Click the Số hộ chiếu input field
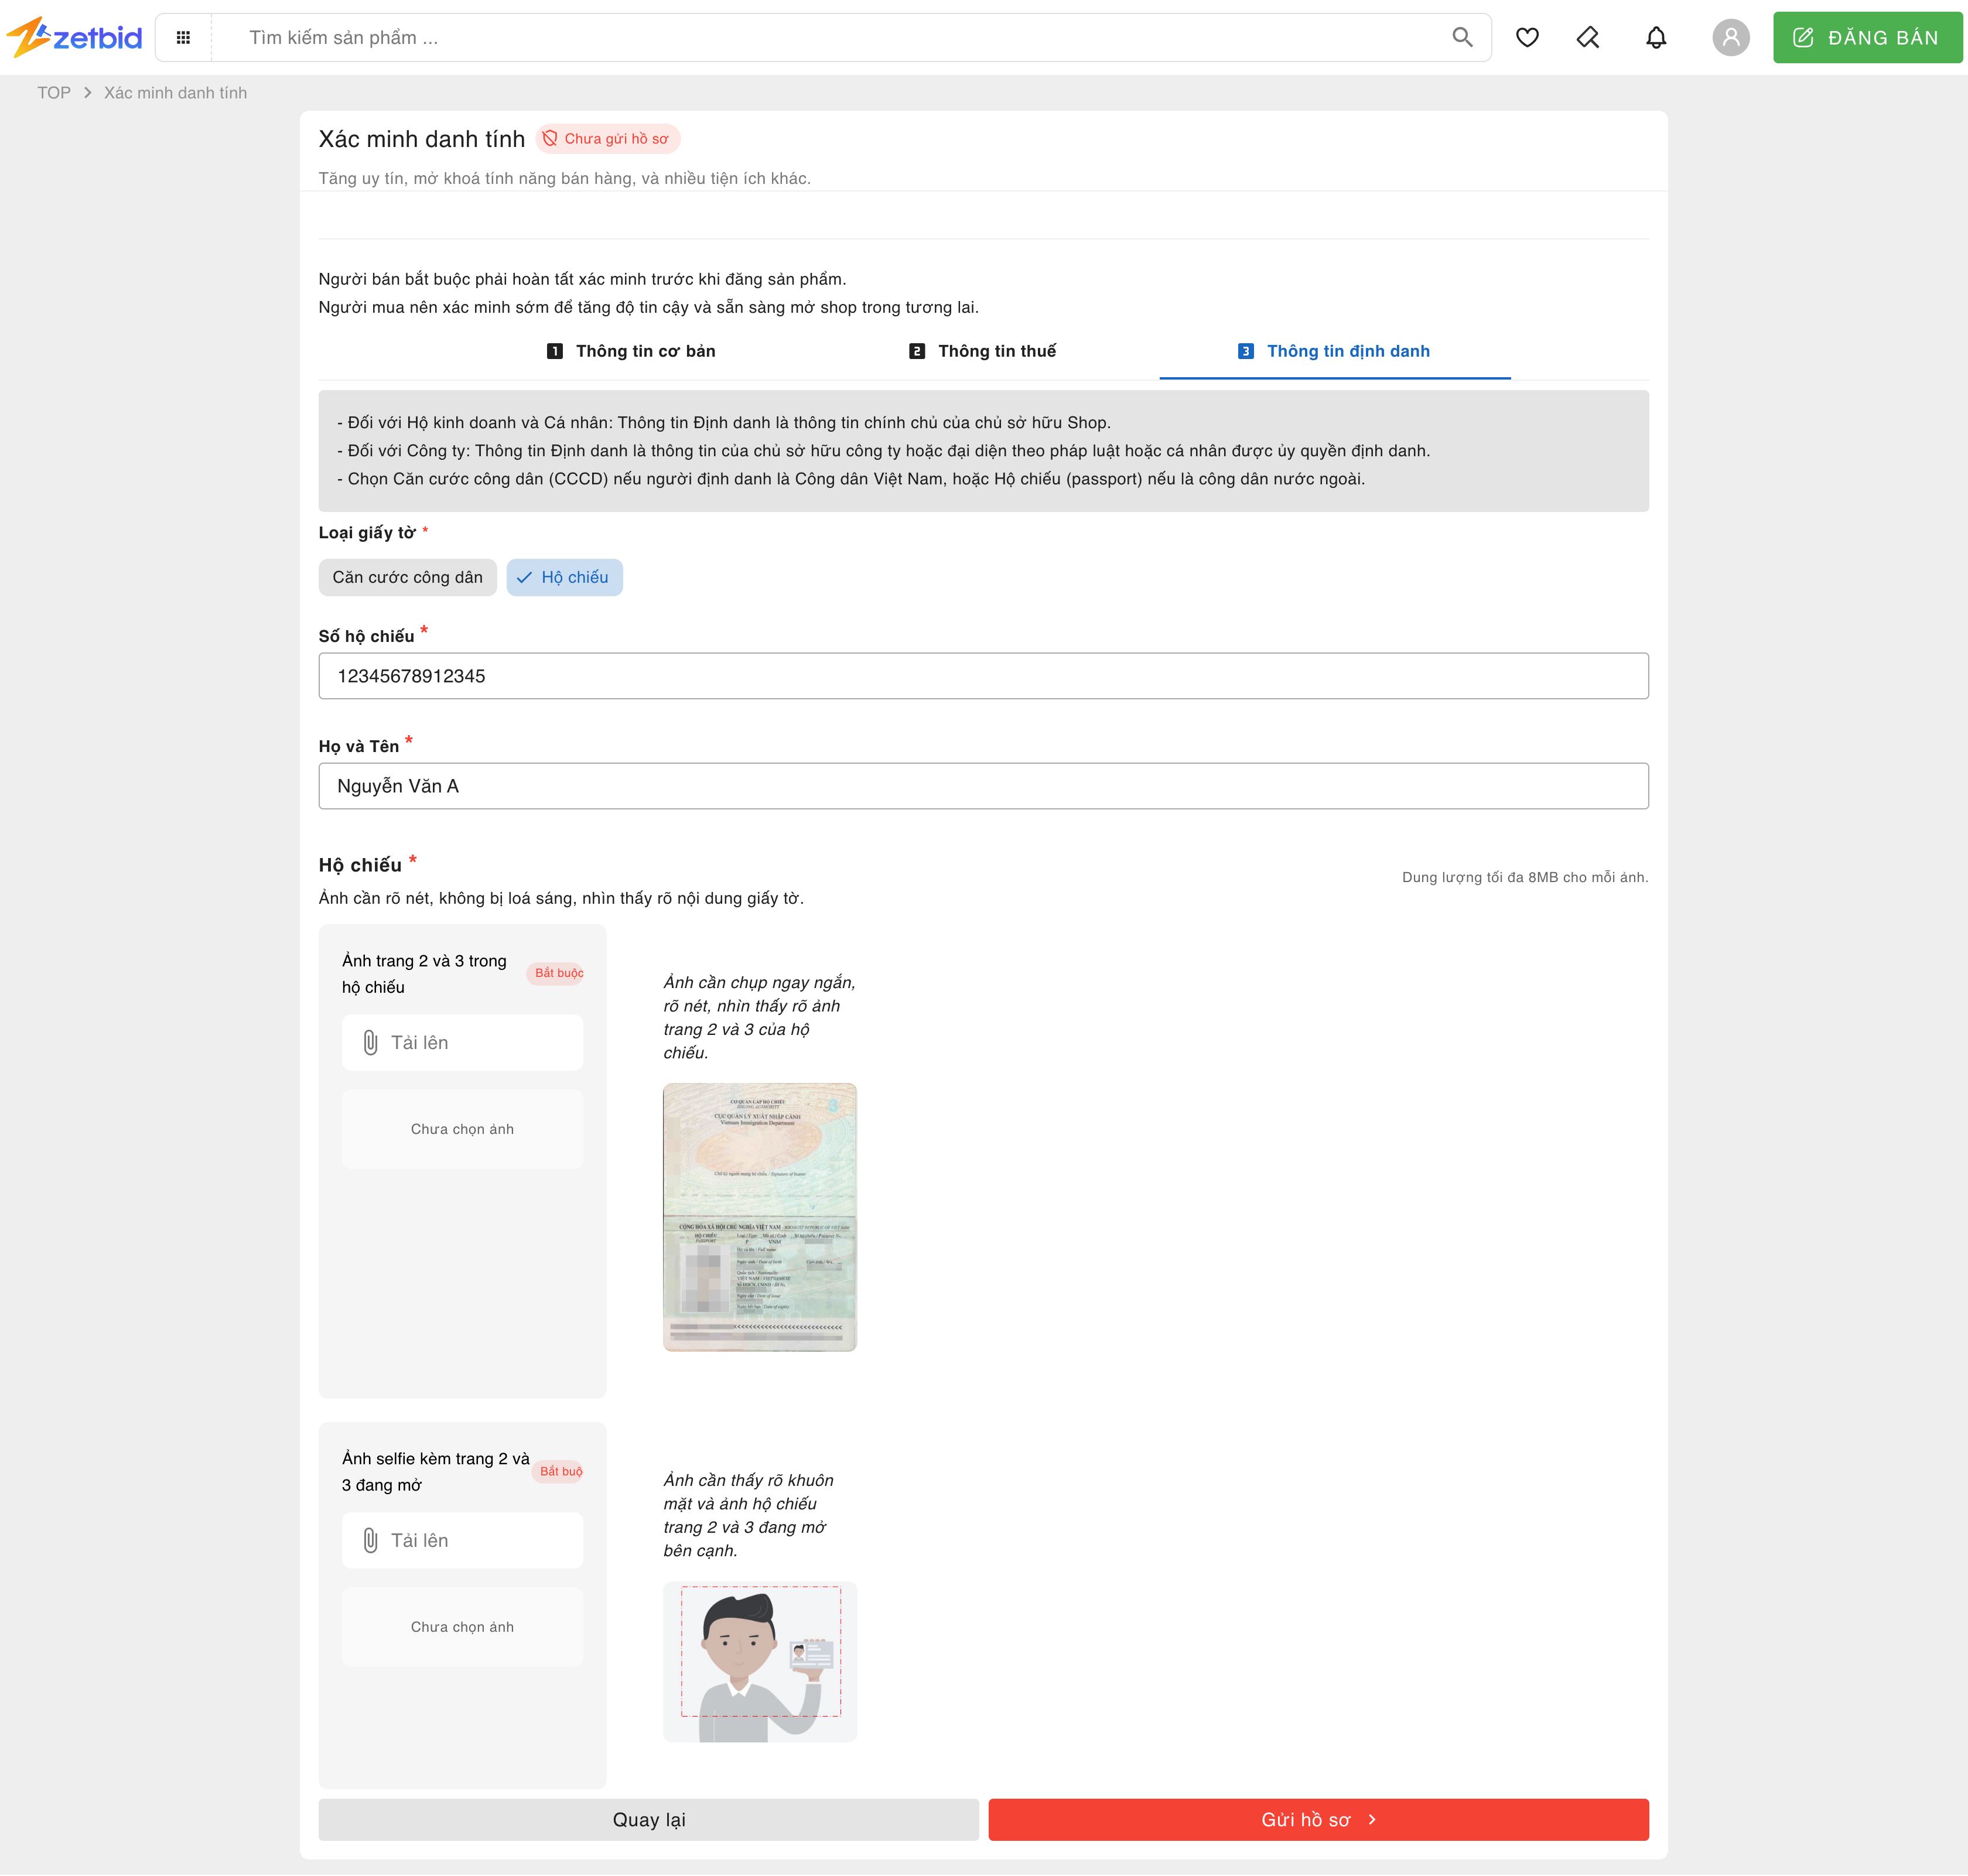 pos(983,676)
